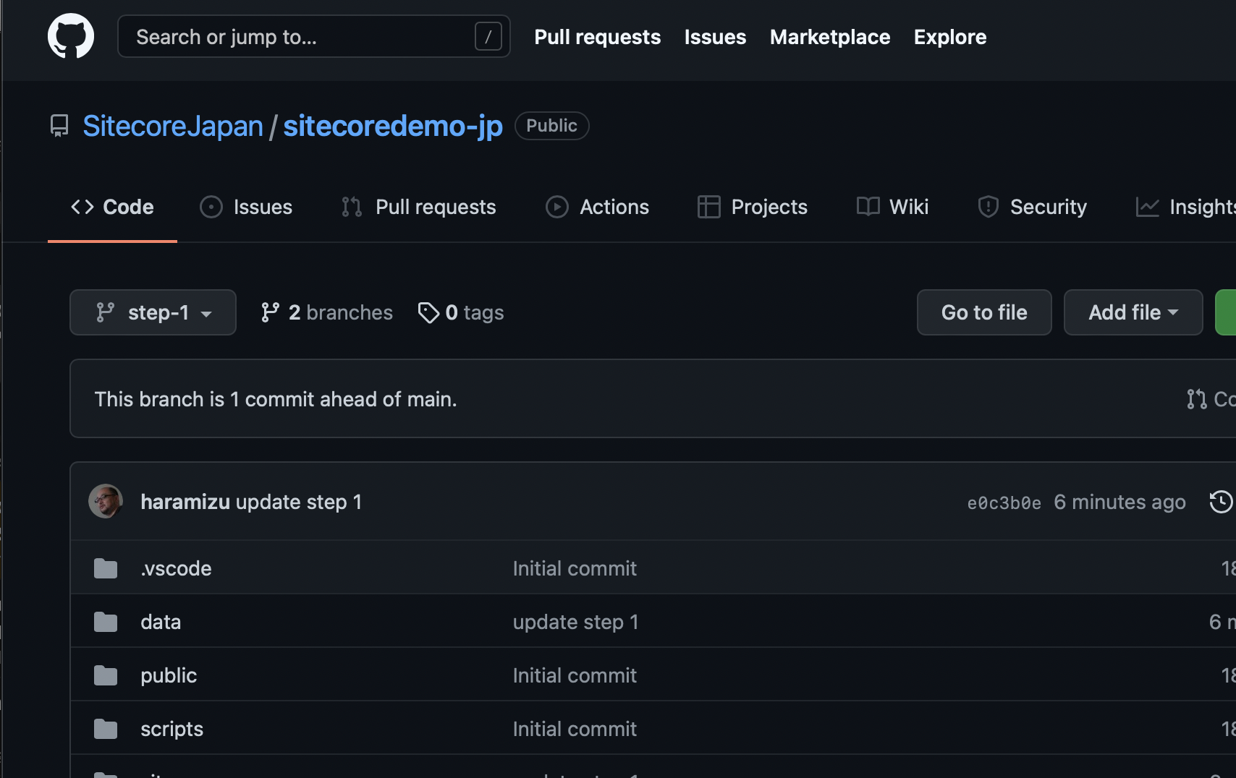Click the scripts folder icon
Screen dimensions: 1236x778
106,729
